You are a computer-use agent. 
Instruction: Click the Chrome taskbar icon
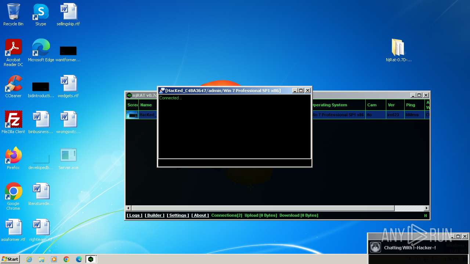coord(66,259)
